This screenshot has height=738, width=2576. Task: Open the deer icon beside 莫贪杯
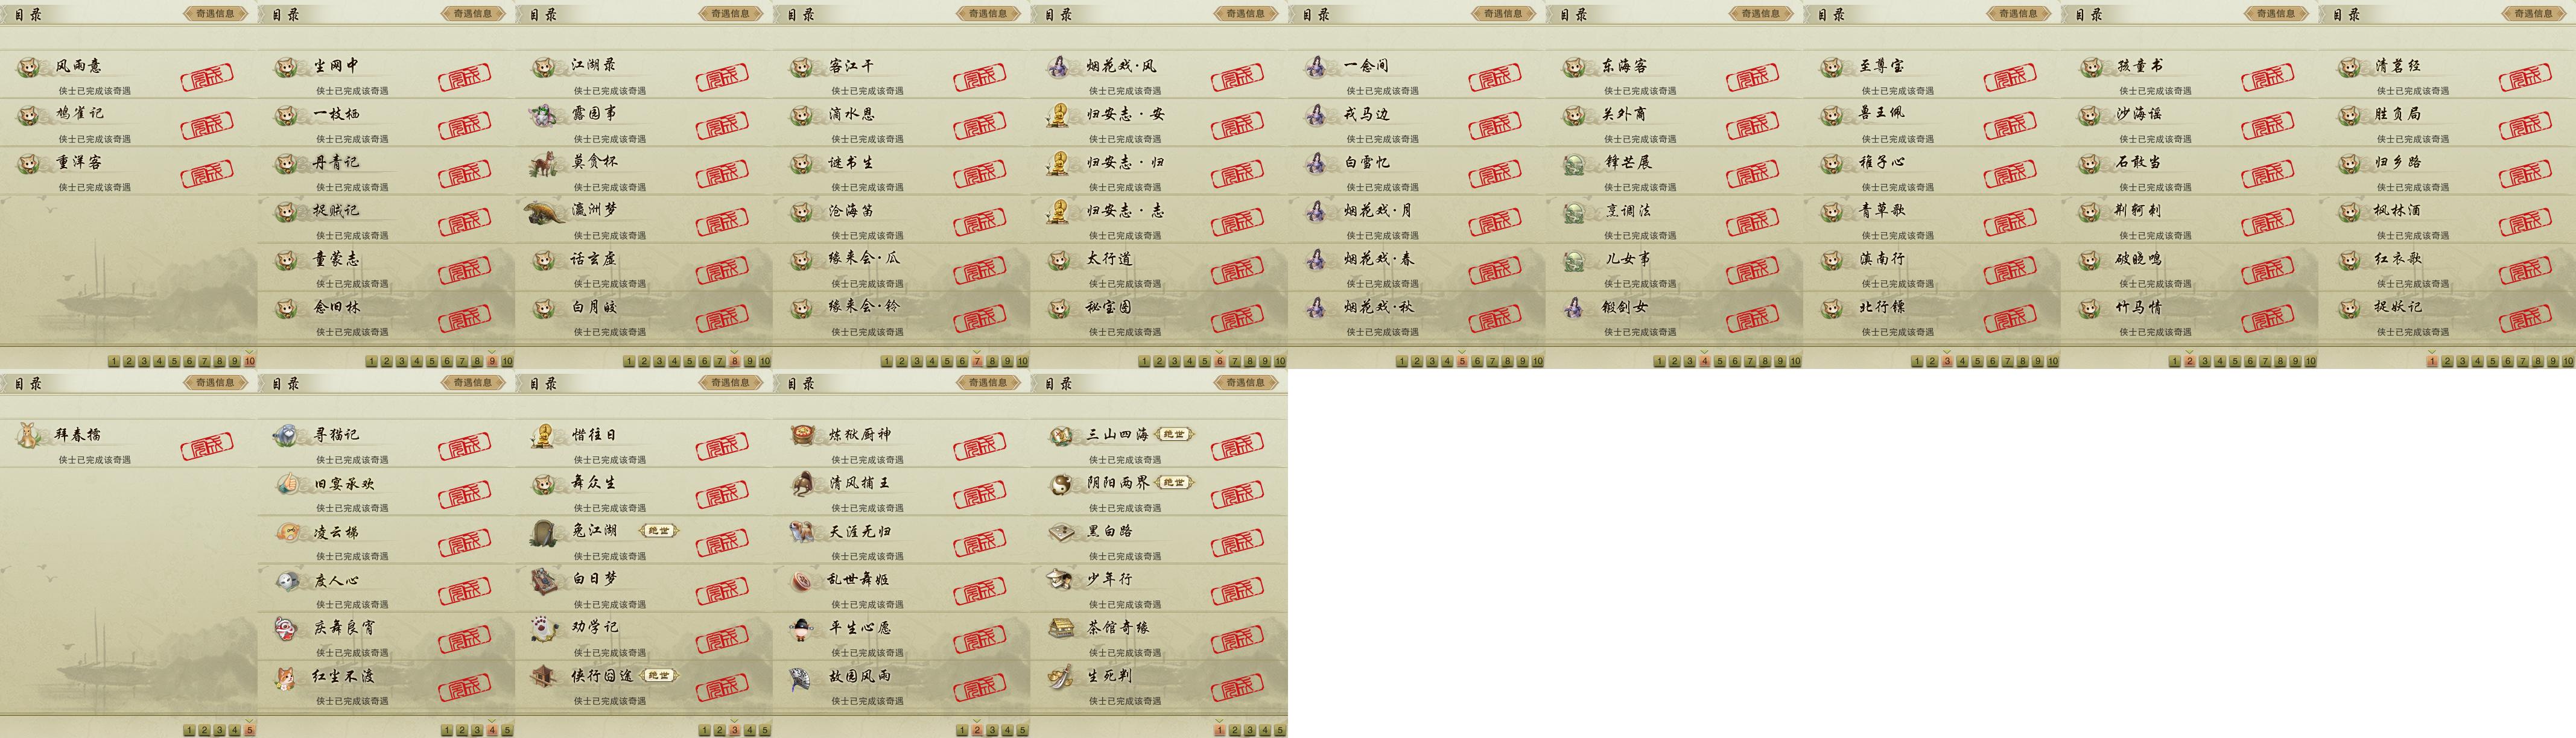coord(545,162)
